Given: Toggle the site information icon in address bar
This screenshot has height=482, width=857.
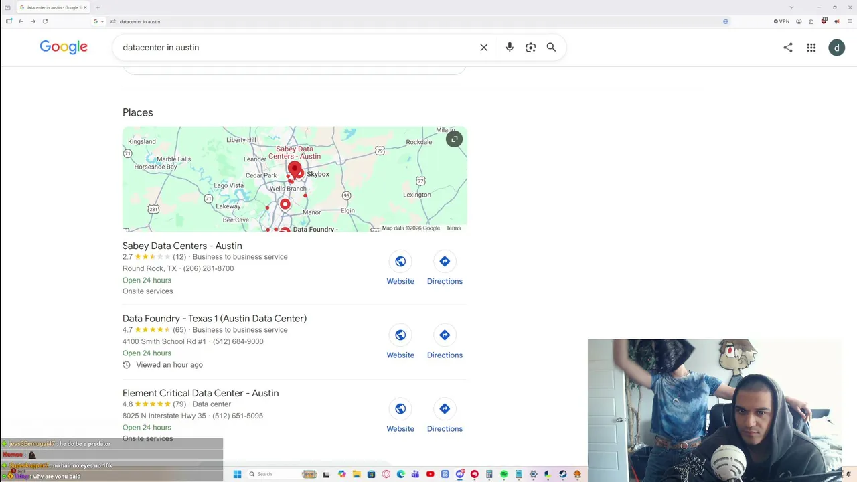Looking at the screenshot, I should point(112,21).
